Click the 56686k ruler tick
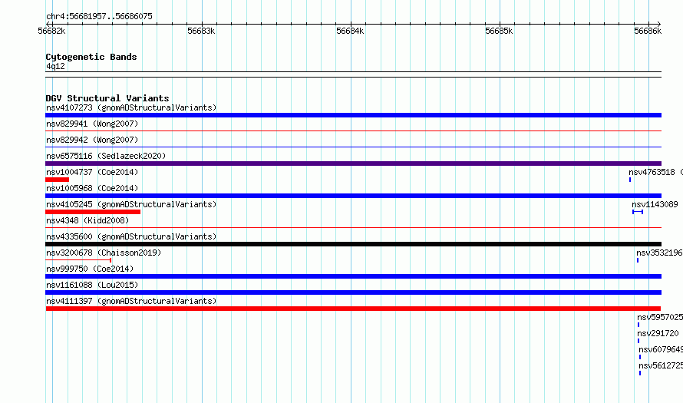This screenshot has height=403, width=683. coord(648,31)
